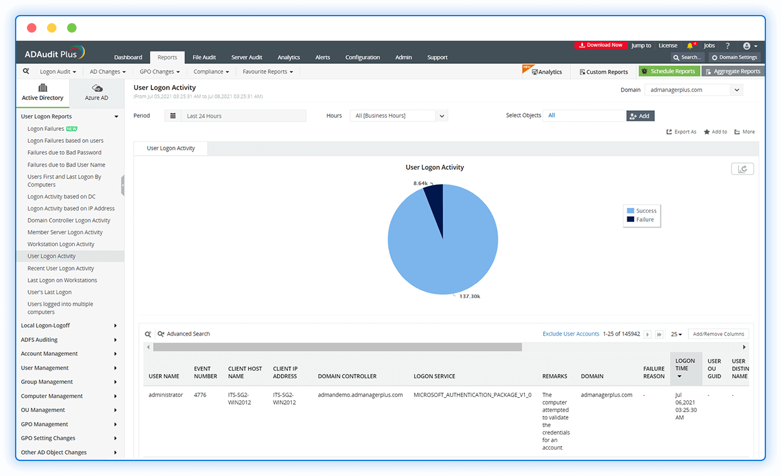
Task: Click the Failure legend color swatch
Action: pos(631,220)
